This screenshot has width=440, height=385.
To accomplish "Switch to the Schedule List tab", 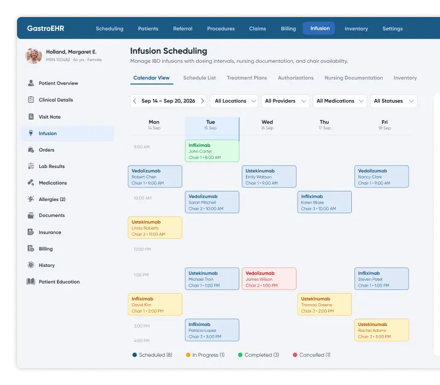I will click(199, 78).
